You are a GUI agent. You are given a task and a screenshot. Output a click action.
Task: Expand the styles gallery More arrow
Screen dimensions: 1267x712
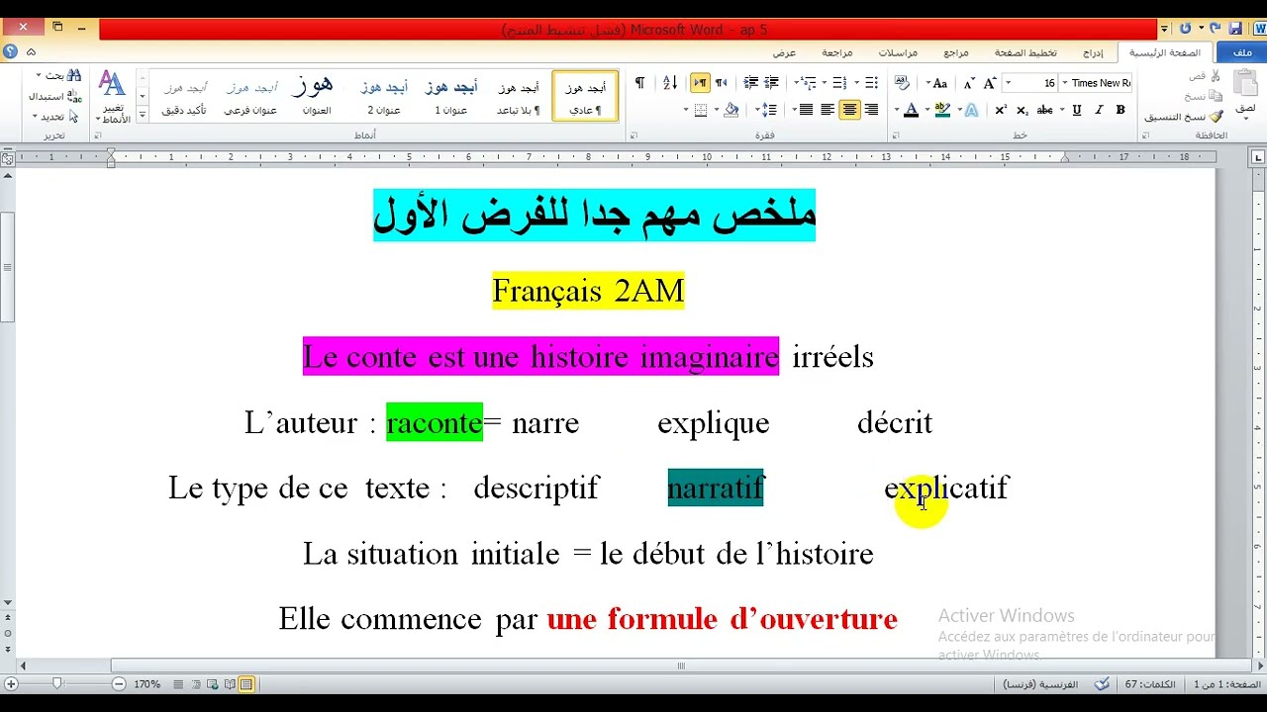[143, 115]
